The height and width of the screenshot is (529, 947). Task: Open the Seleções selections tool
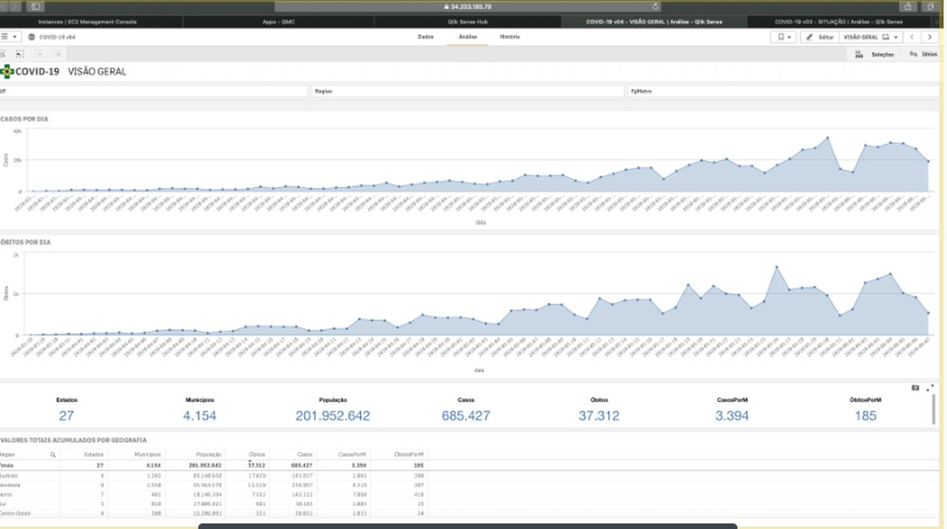click(x=877, y=55)
